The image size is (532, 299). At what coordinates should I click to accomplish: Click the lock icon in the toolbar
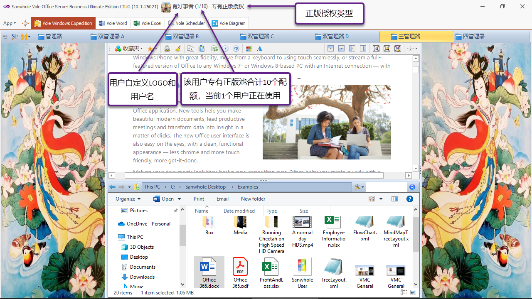(167, 49)
